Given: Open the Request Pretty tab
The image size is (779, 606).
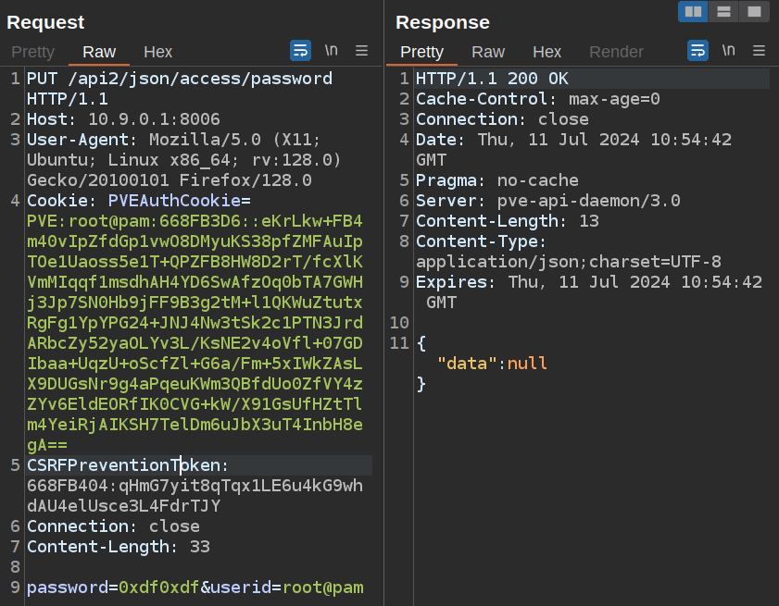Looking at the screenshot, I should pyautogui.click(x=32, y=52).
